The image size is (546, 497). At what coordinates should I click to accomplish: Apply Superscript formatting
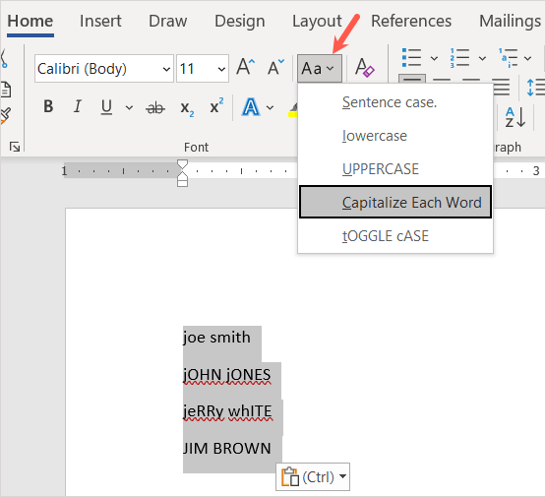click(x=216, y=106)
